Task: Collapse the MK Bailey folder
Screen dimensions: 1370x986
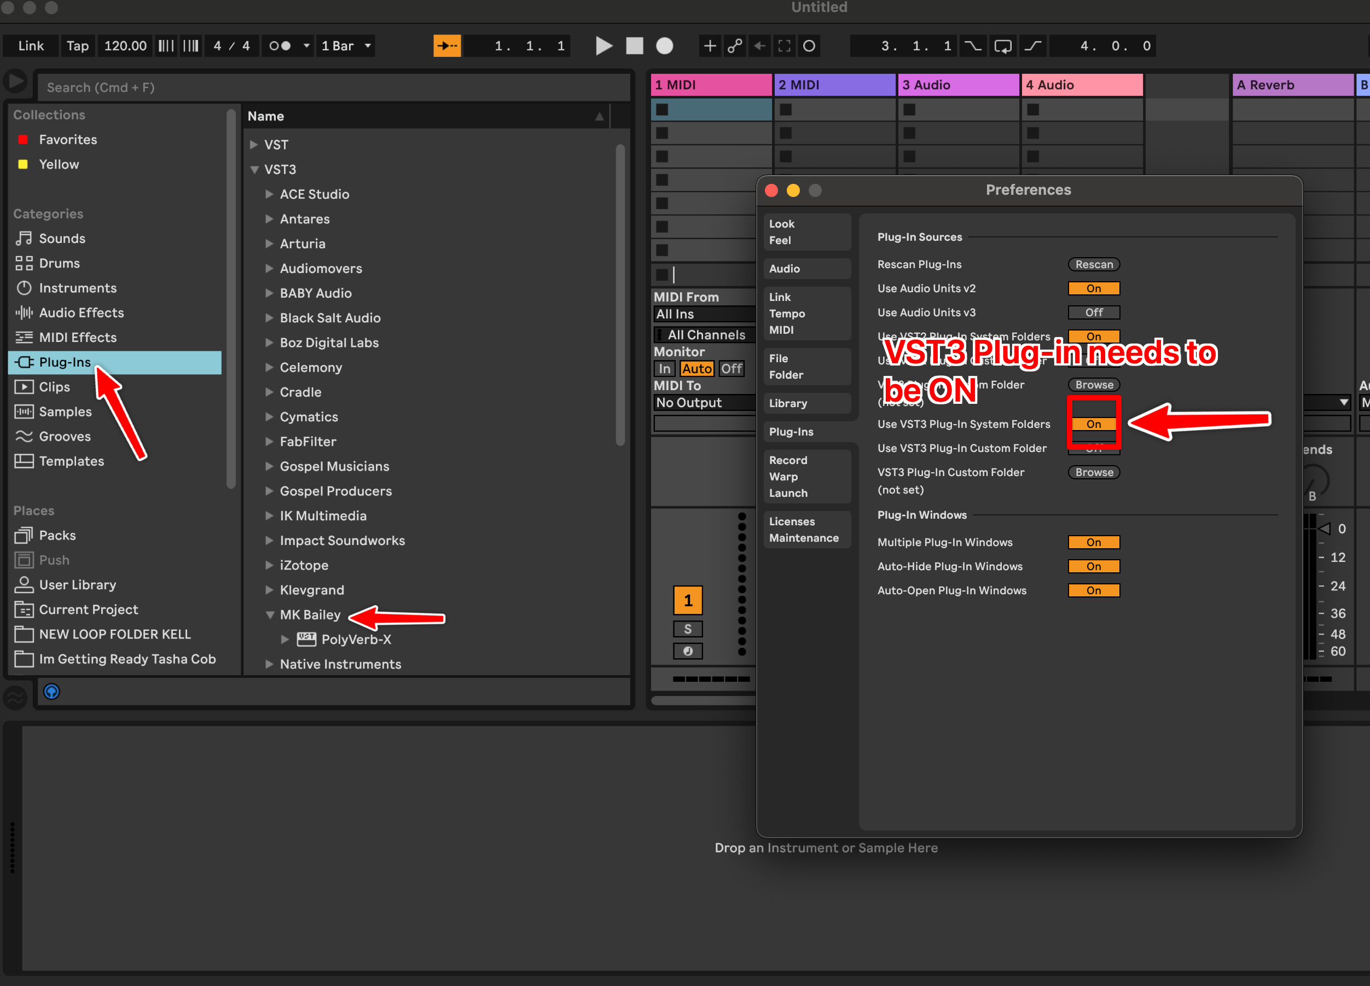Action: coord(269,614)
